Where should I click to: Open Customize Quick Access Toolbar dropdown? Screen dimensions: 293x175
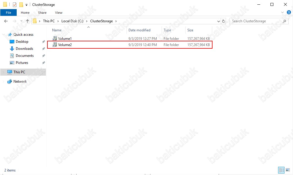pos(26,5)
